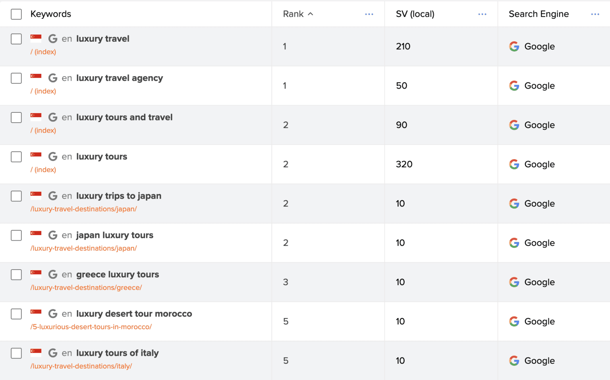610x380 pixels.
Task: Click the Search Engine column header
Action: point(539,14)
